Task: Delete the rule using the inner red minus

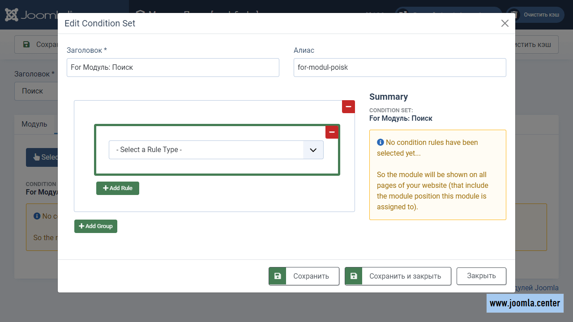Action: tap(332, 132)
